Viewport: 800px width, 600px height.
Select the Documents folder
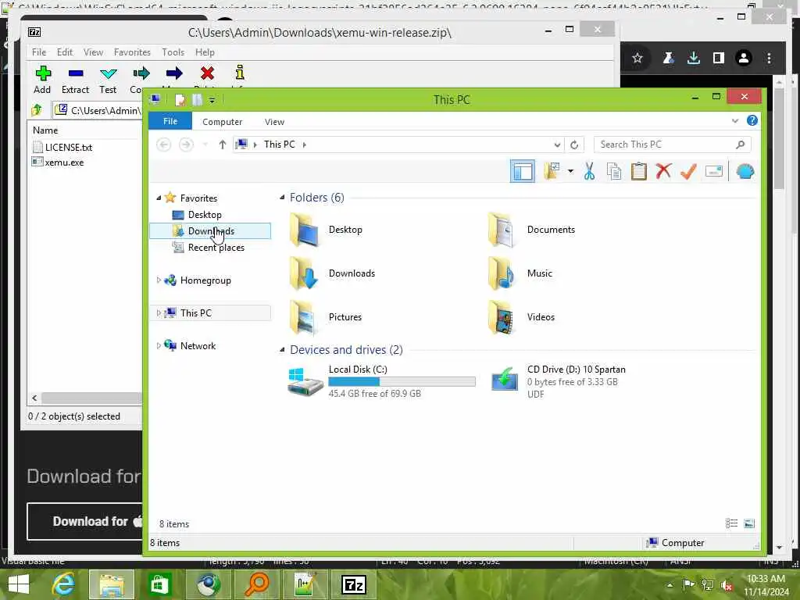(532, 230)
